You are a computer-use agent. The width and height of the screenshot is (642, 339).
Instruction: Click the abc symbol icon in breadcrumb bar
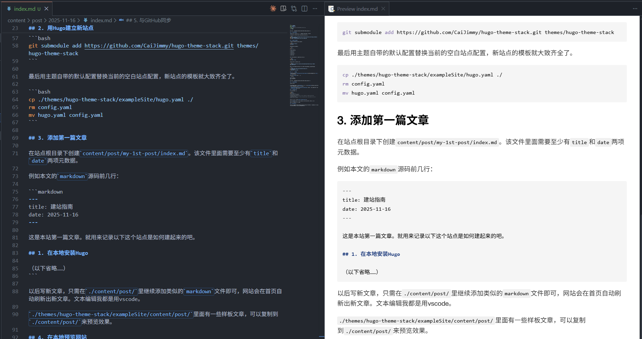pyautogui.click(x=121, y=20)
